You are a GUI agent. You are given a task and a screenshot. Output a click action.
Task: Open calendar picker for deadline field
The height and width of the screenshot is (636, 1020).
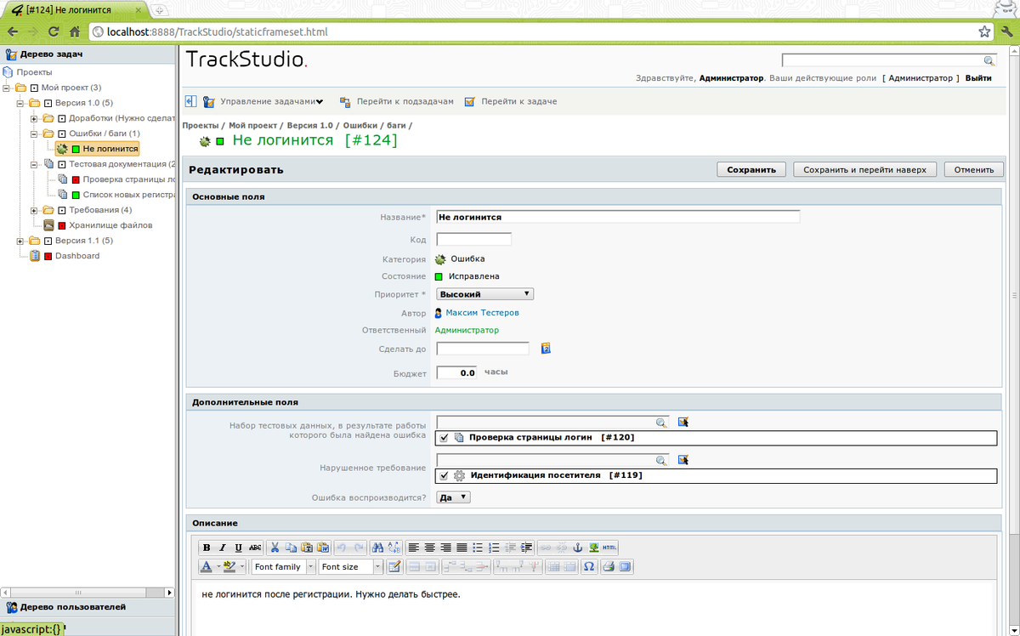click(547, 348)
